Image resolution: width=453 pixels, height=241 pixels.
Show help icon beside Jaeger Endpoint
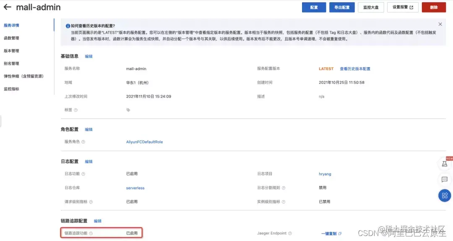pyautogui.click(x=290, y=233)
